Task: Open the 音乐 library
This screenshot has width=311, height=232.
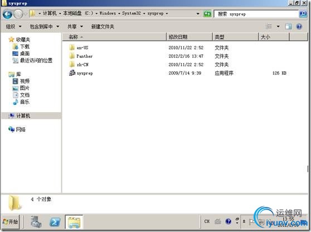Action: [21, 102]
